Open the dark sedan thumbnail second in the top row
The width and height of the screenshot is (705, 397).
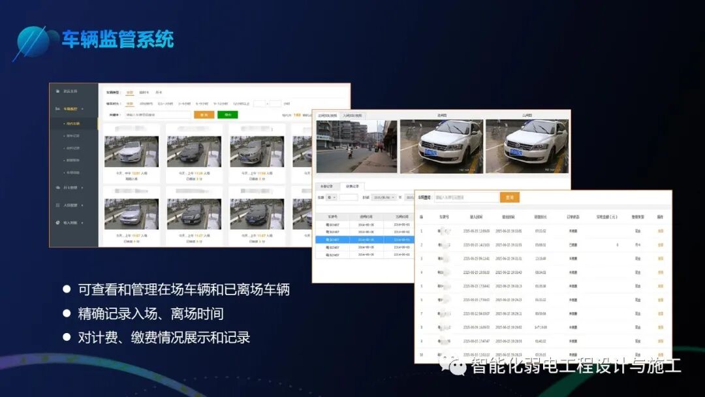[195, 152]
